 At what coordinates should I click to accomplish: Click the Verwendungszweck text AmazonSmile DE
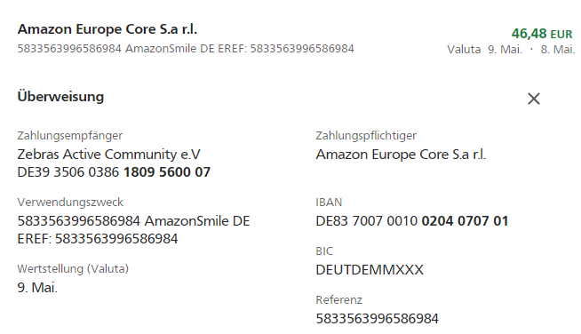(x=197, y=221)
